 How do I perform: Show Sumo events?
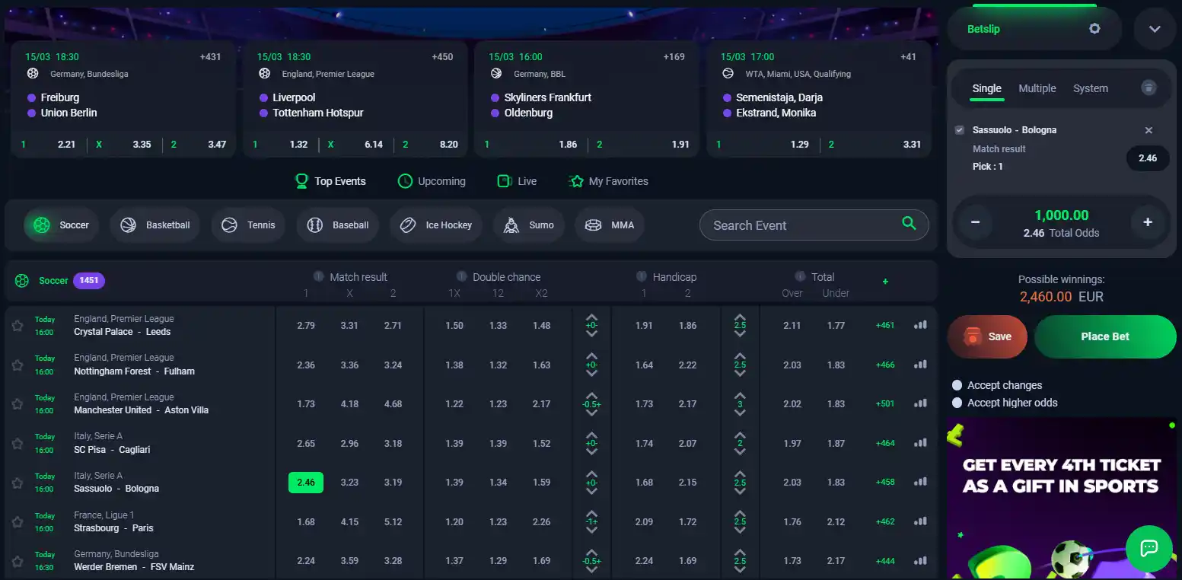[528, 225]
